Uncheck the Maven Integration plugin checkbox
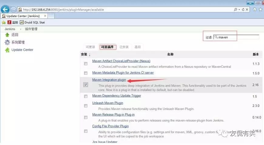The height and width of the screenshot is (145, 264). 86,85
